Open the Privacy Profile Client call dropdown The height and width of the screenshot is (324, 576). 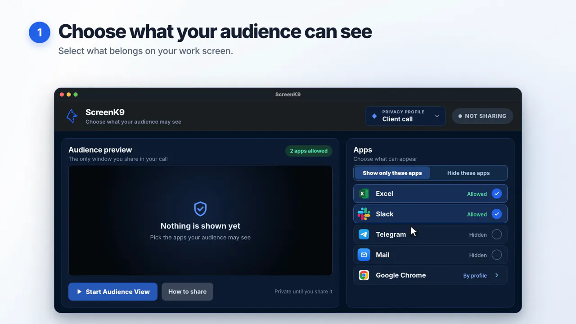(405, 116)
